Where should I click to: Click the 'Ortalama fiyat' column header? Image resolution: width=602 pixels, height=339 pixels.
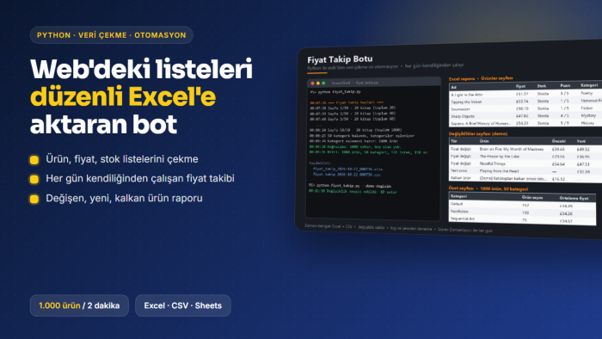574,198
